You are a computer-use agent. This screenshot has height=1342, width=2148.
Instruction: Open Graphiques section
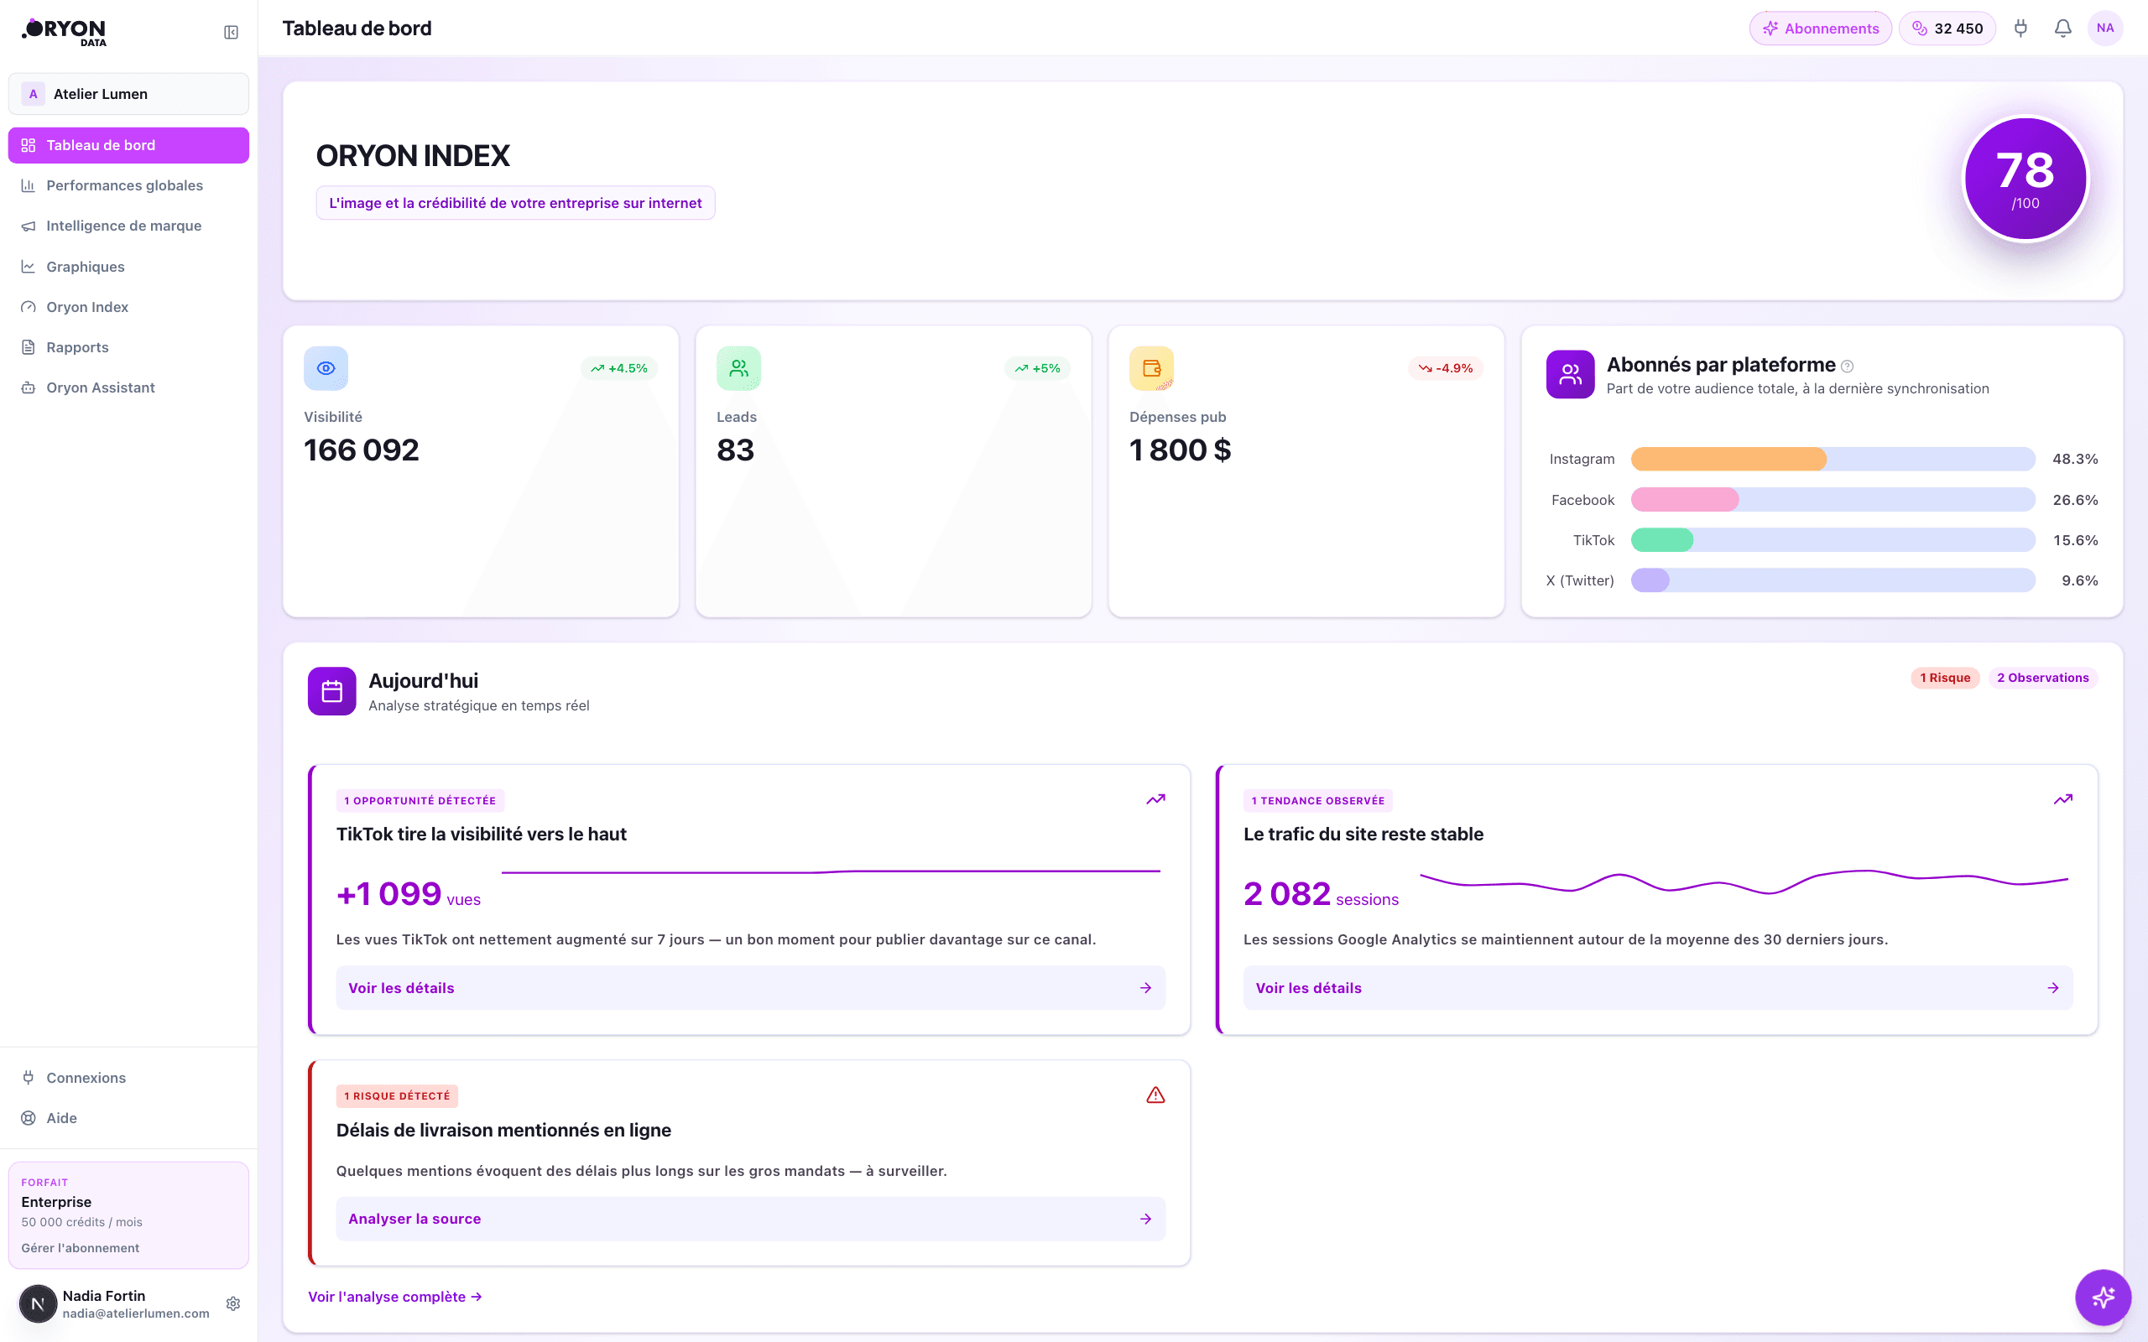coord(128,268)
